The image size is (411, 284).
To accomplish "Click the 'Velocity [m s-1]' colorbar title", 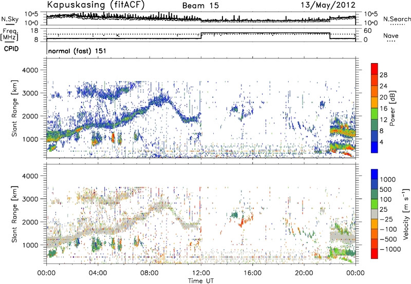I will pyautogui.click(x=406, y=214).
